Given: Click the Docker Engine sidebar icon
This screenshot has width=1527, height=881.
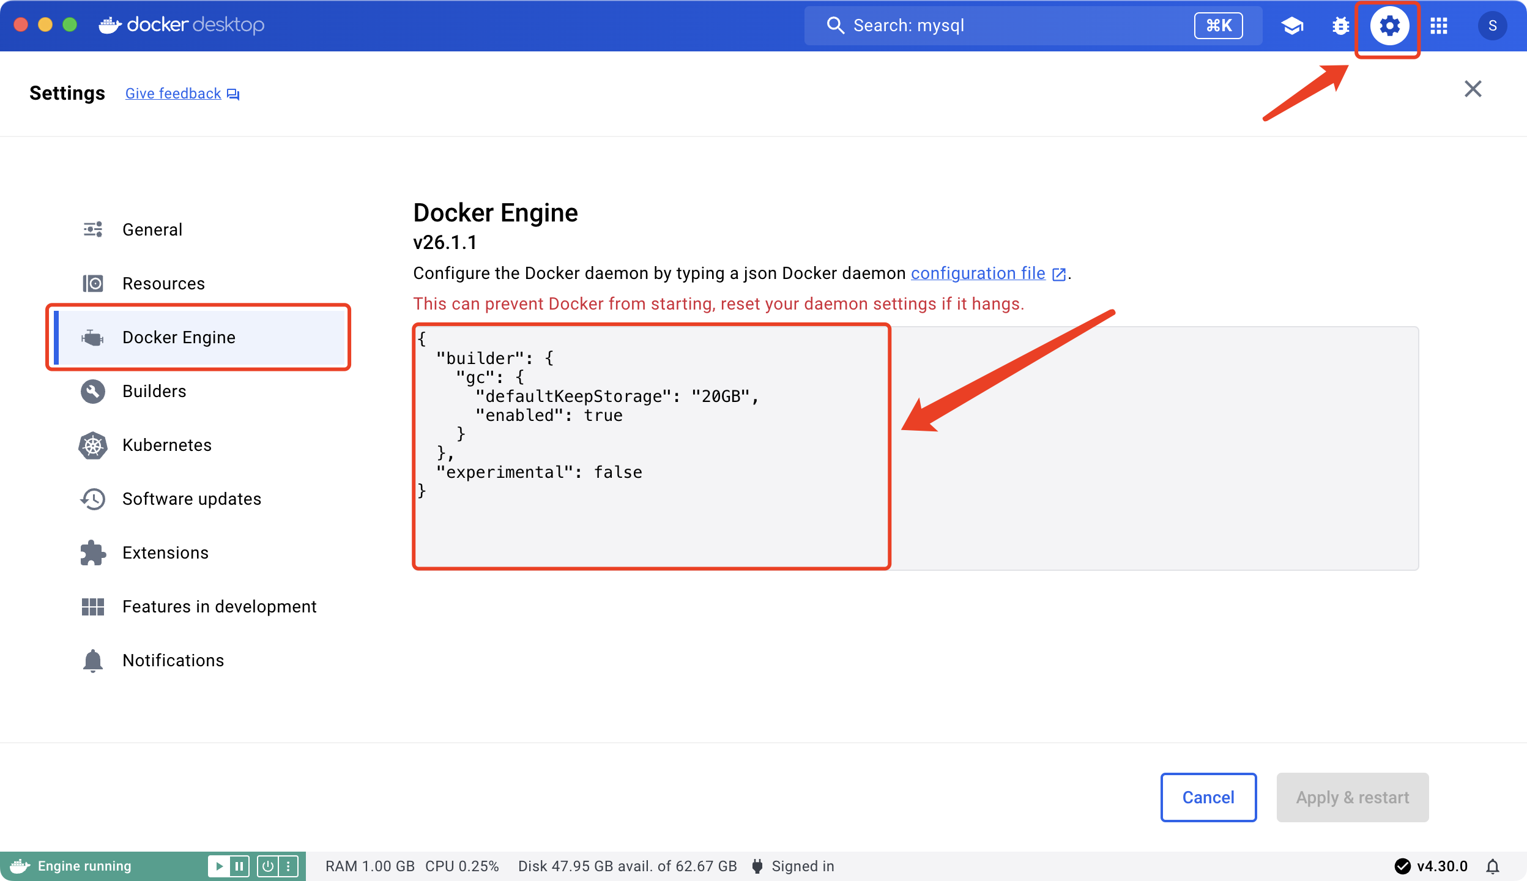Looking at the screenshot, I should 92,337.
